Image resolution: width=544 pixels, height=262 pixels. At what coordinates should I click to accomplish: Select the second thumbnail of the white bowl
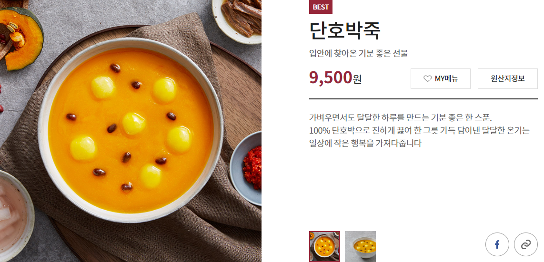tap(360, 246)
